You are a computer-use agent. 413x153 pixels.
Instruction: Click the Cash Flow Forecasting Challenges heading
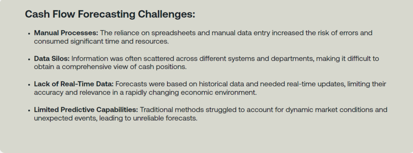(x=110, y=14)
